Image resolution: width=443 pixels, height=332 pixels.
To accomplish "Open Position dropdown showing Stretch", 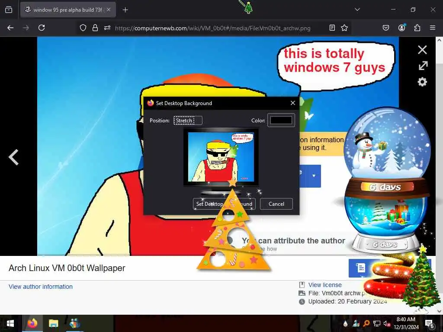I will (x=188, y=121).
